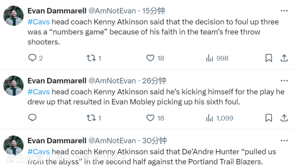294x168 pixels.
Task: Open more options on the 15分钟 tweet
Action: pyautogui.click(x=284, y=11)
